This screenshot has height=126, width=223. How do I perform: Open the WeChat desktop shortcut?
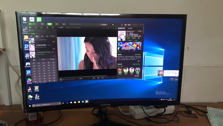(30, 97)
